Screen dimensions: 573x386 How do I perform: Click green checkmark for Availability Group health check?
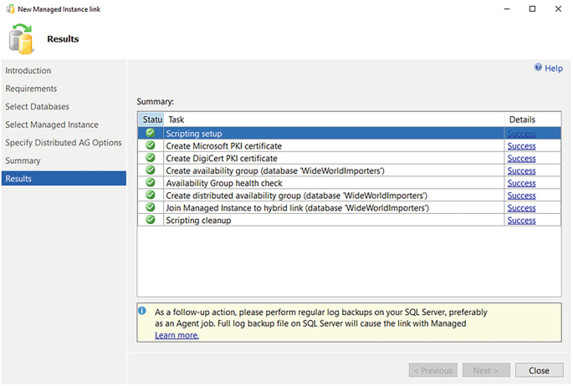pyautogui.click(x=151, y=183)
